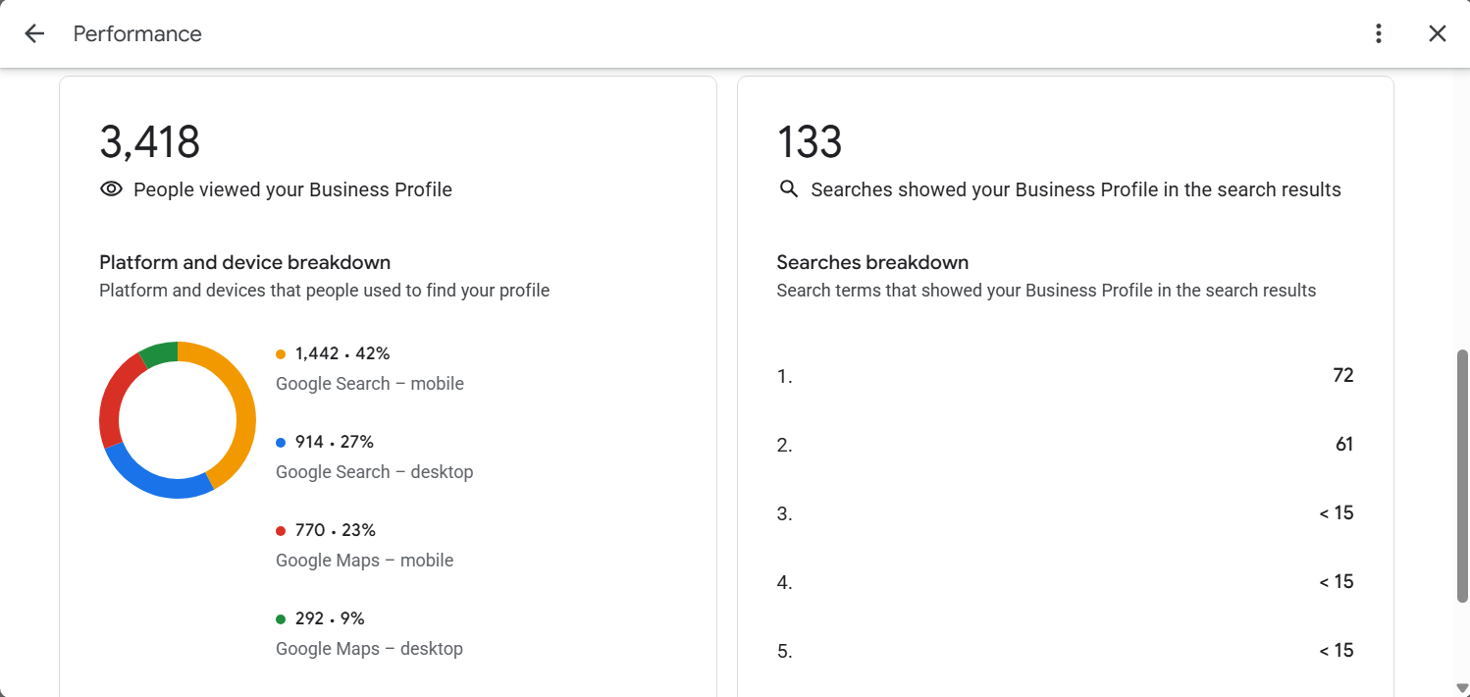1470x697 pixels.
Task: Select the green Google Maps desktop legend dot
Action: [281, 619]
